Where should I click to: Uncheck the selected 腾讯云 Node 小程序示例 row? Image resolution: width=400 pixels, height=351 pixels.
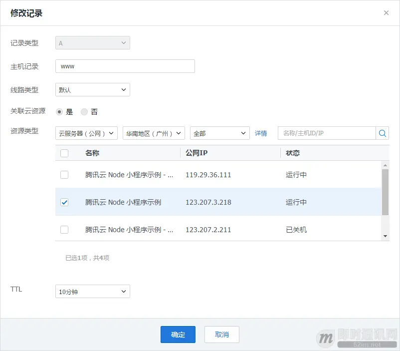(x=64, y=202)
